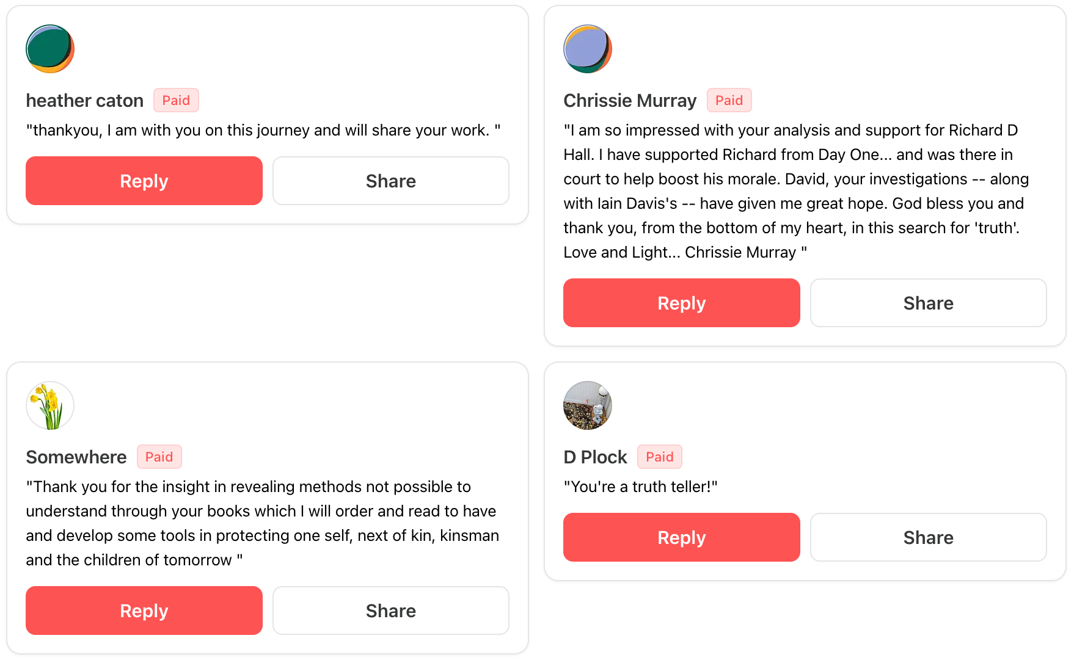1074x663 pixels.
Task: Click the Paid badge next to heather caton
Action: (x=176, y=100)
